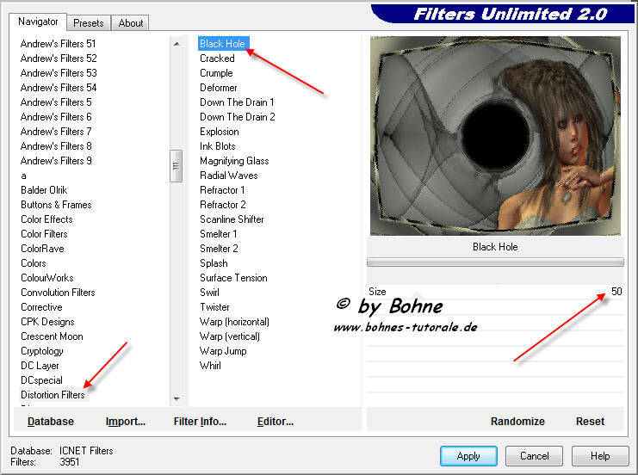Open Filter Info... for selected filter
Viewport: 638px width, 475px height.
[x=200, y=422]
